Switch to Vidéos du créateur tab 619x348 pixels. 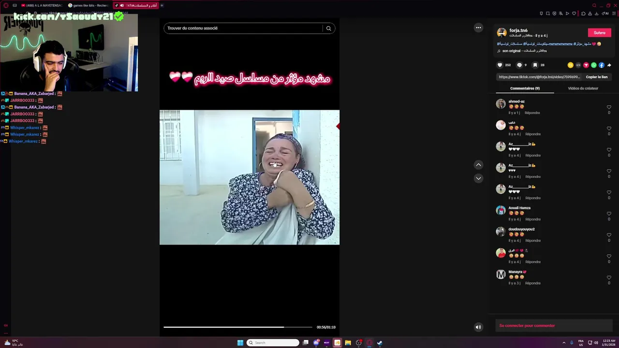[583, 88]
